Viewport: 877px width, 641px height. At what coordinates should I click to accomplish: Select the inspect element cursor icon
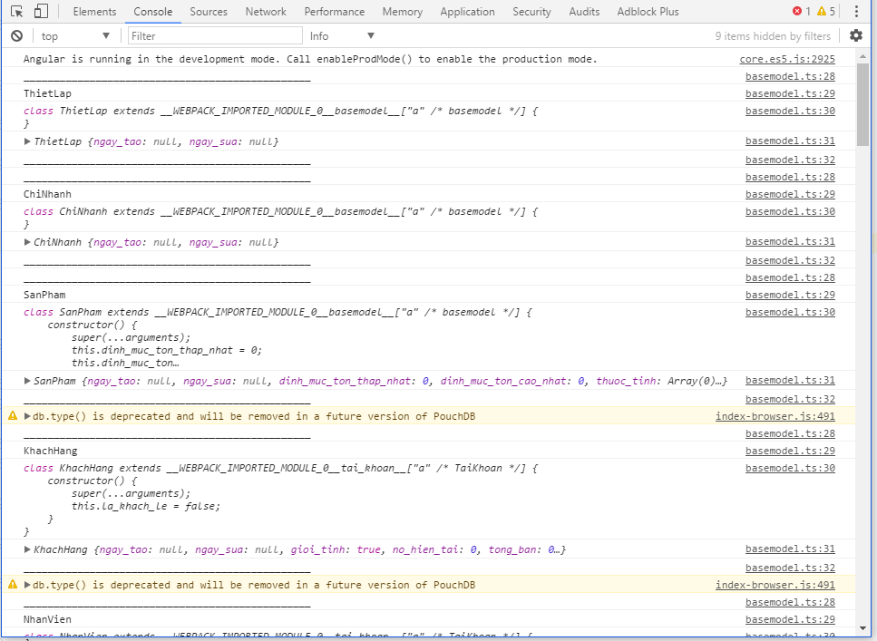click(x=15, y=11)
